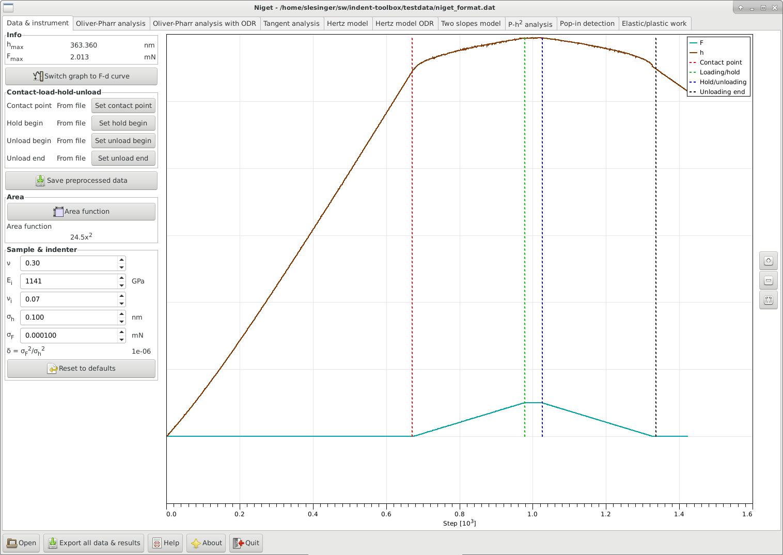783x555 pixels.
Task: Click the Save preprocessed data icon
Action: pos(40,181)
